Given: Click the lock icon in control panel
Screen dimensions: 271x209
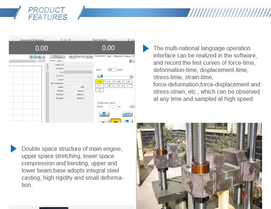Looking at the screenshot, I should point(131,61).
